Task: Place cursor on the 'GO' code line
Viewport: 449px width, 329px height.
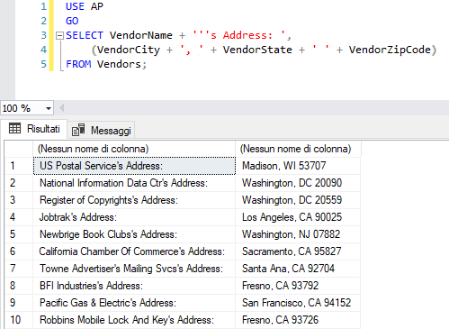Action: coord(72,21)
